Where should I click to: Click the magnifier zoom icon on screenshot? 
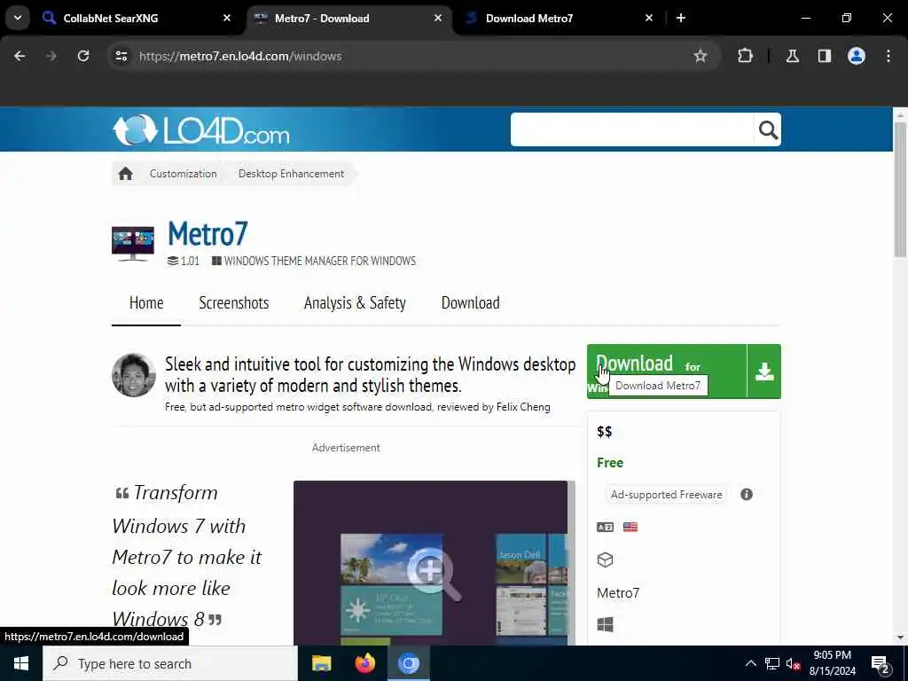point(433,574)
